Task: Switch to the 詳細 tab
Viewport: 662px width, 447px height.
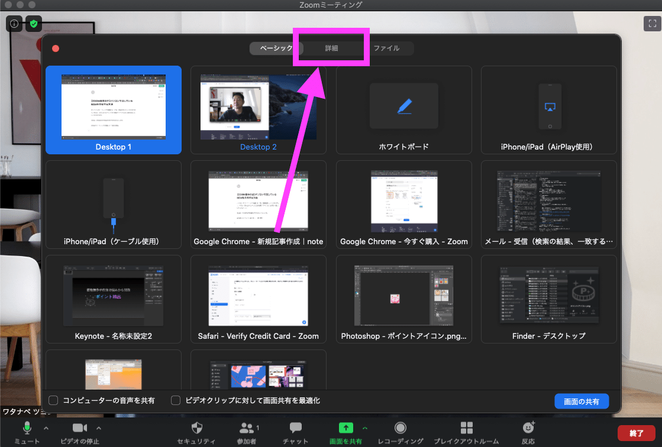Action: point(331,48)
